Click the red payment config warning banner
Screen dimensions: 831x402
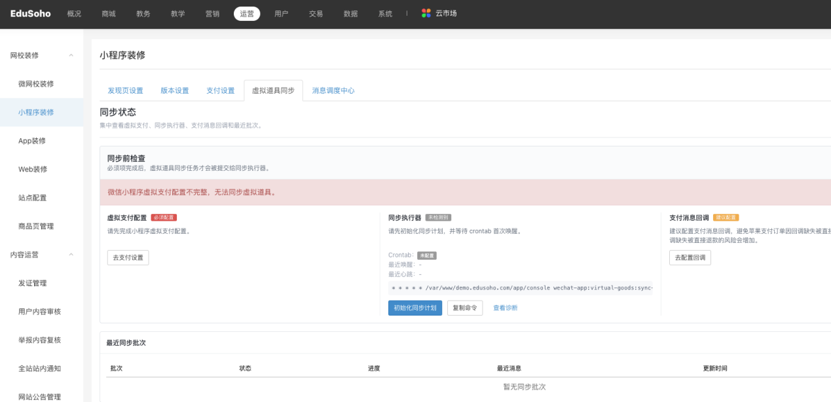pyautogui.click(x=466, y=192)
